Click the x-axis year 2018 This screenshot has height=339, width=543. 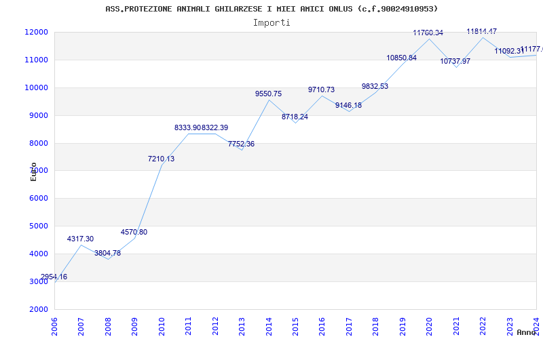coord(376,326)
